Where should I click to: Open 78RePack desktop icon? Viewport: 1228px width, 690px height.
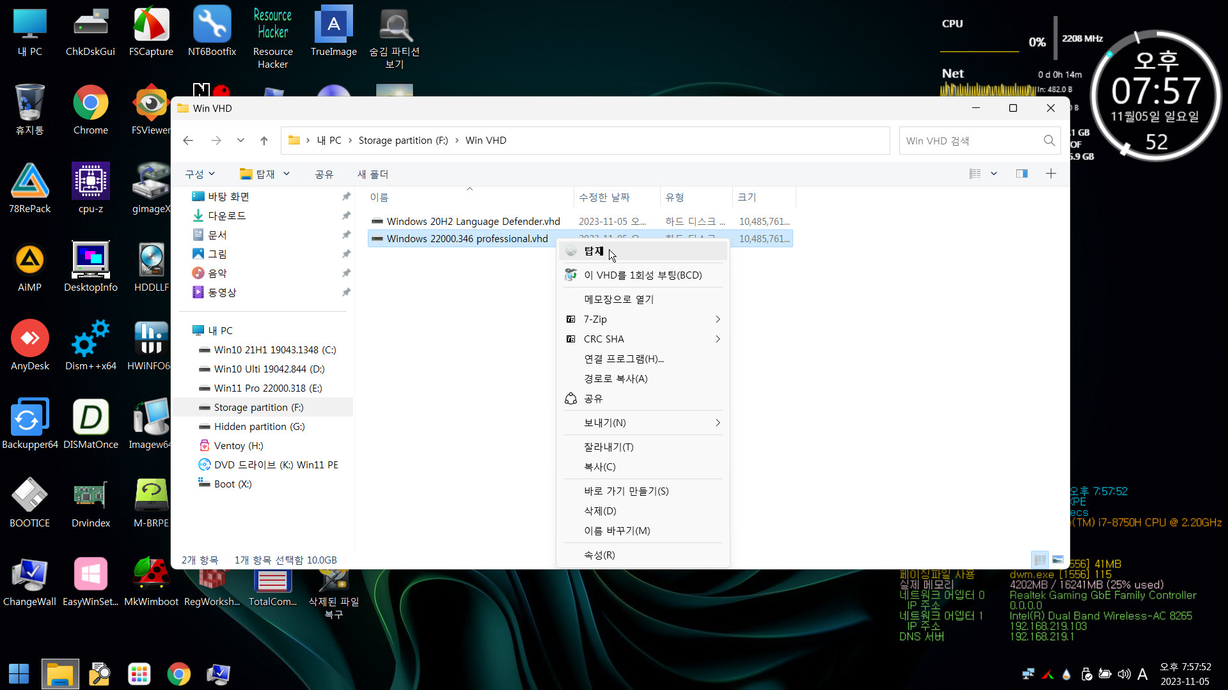(x=30, y=188)
